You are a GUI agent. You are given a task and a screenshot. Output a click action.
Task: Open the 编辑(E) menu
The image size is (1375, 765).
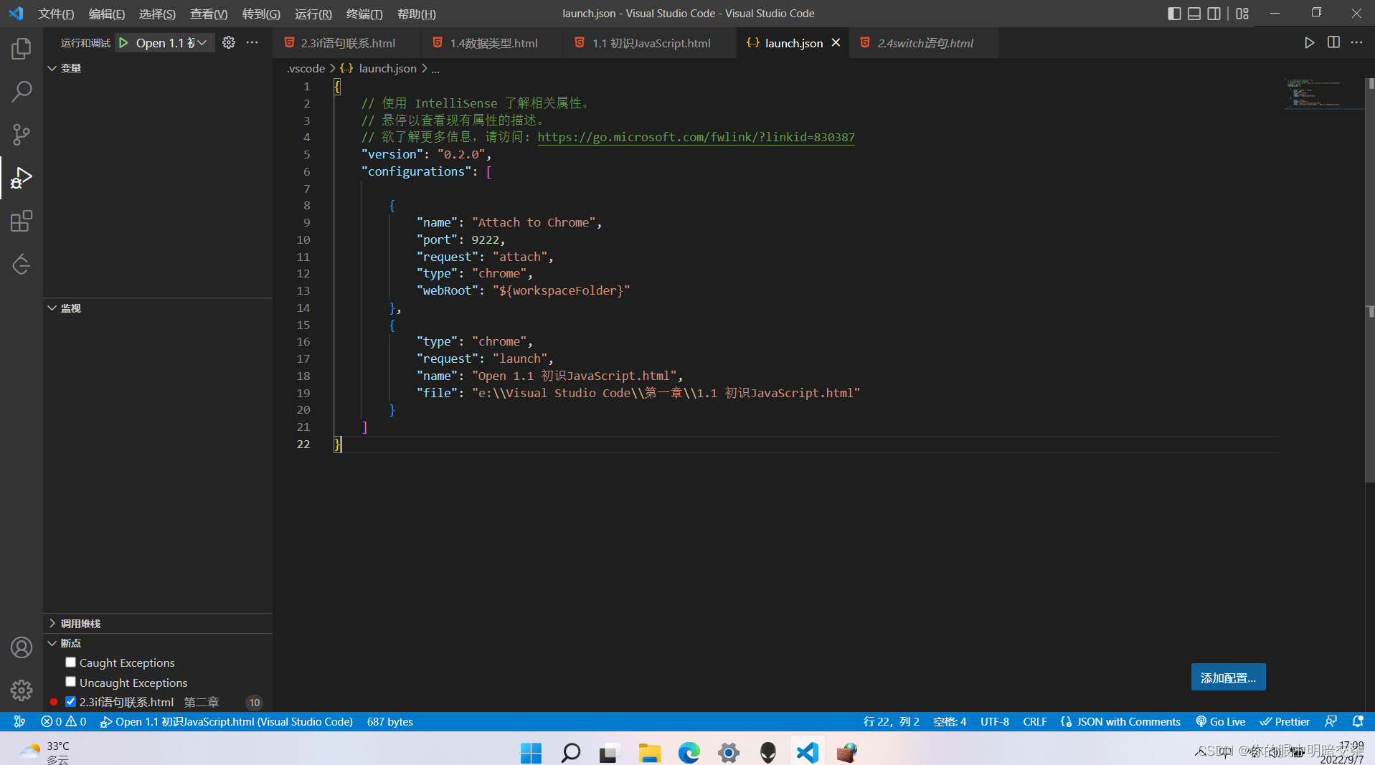(107, 14)
